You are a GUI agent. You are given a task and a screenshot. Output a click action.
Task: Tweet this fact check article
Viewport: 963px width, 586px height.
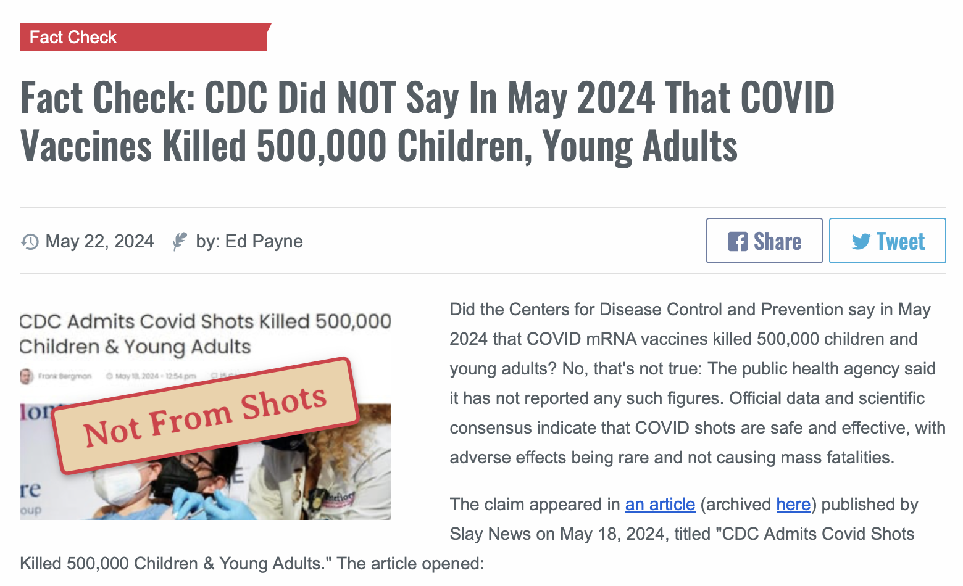pos(887,241)
